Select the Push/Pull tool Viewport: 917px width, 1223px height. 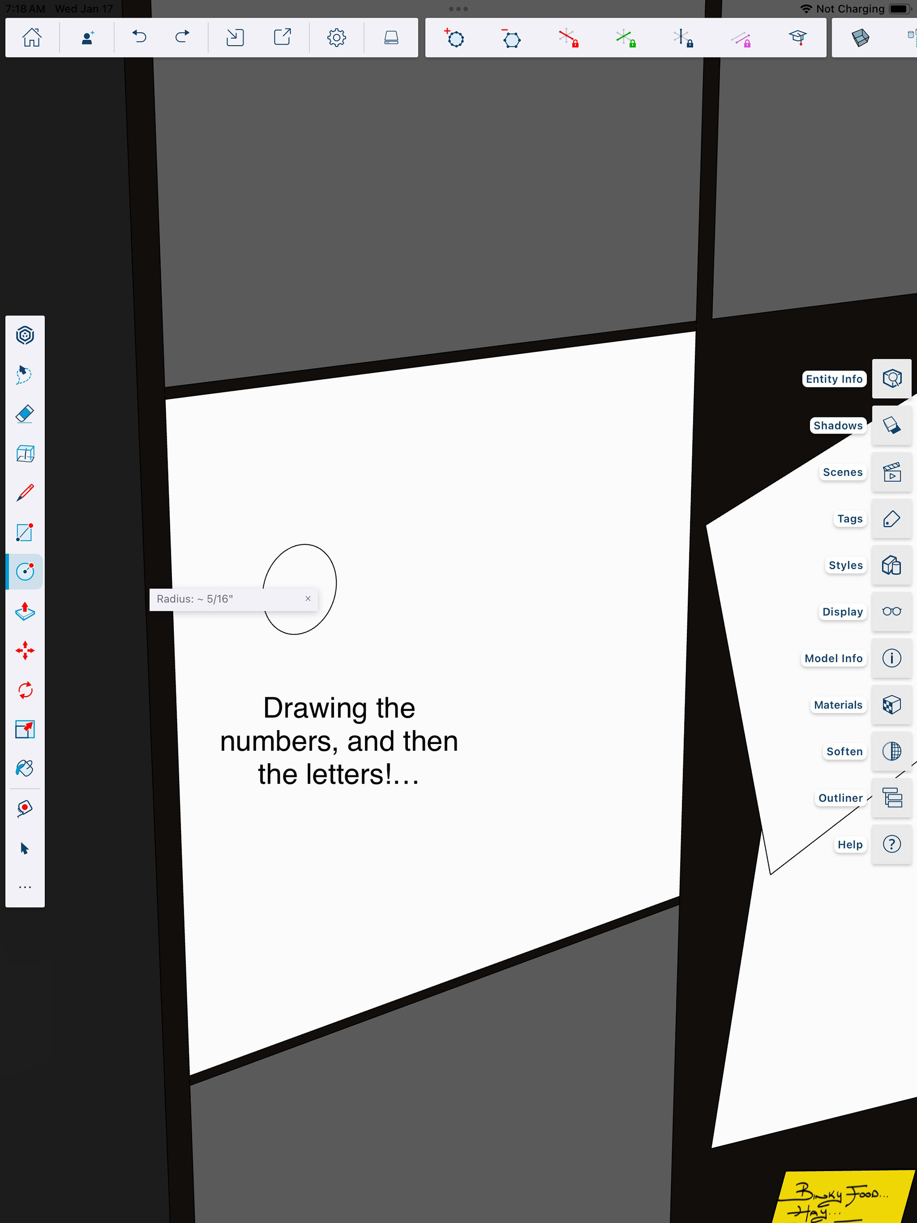coord(25,611)
